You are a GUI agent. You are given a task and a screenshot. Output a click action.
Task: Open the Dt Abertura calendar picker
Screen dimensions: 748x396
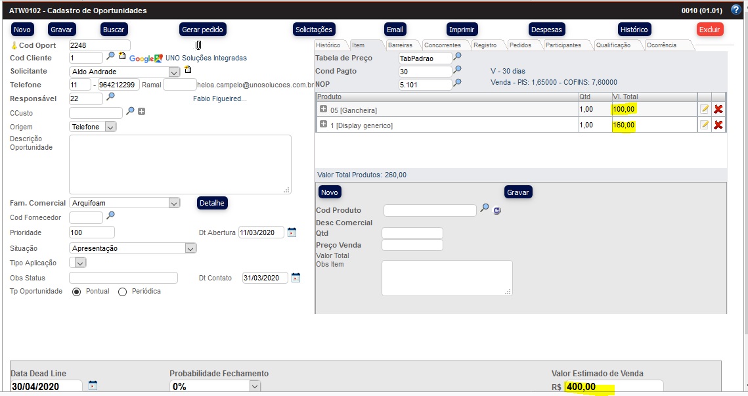(x=293, y=232)
